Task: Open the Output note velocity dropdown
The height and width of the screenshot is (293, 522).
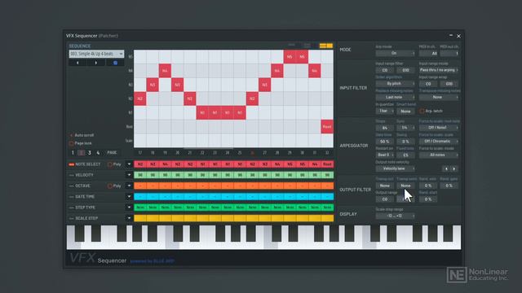Action: (x=395, y=168)
